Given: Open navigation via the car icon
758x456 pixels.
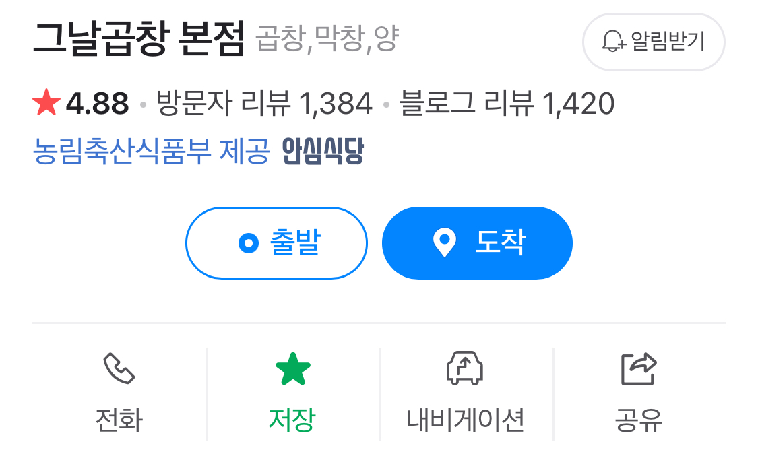Looking at the screenshot, I should click(x=464, y=368).
